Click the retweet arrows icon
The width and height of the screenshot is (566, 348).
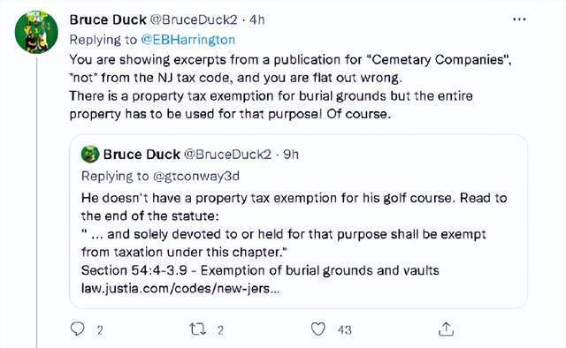point(197,329)
